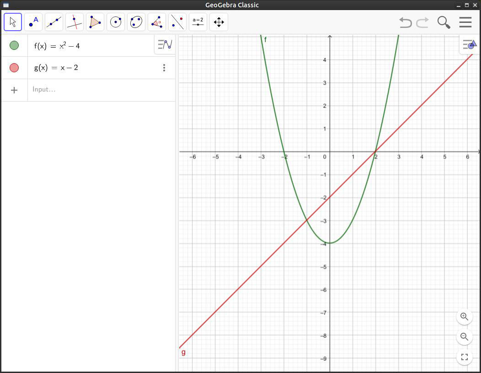The width and height of the screenshot is (481, 373).
Task: Hide the red function g(x)
Action: click(14, 68)
